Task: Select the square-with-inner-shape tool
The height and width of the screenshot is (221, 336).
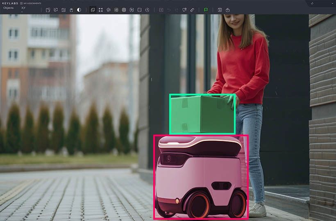Action: [x=116, y=10]
